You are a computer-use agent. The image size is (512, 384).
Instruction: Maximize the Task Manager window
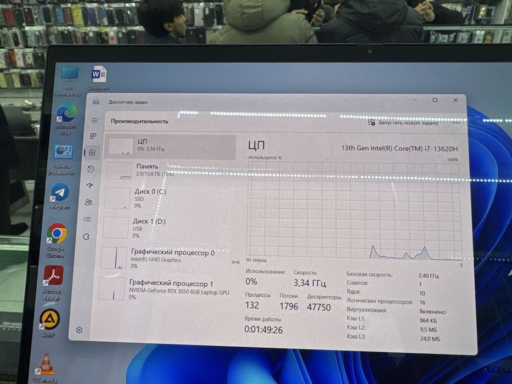tap(435, 100)
